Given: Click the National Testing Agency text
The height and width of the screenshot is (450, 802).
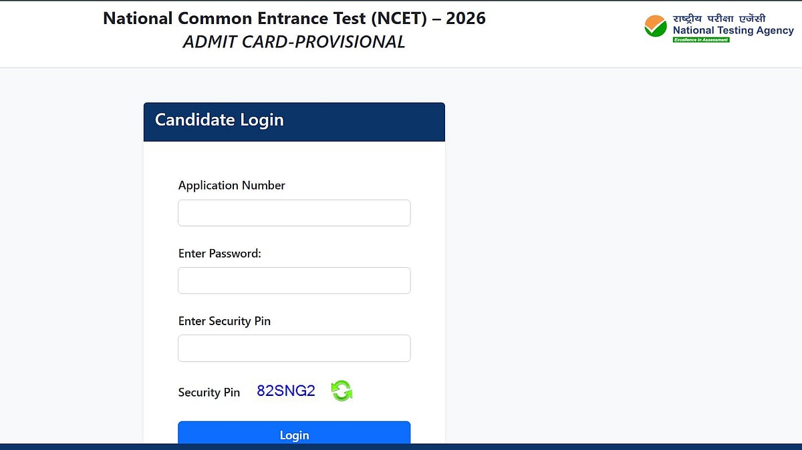Looking at the screenshot, I should coord(732,31).
